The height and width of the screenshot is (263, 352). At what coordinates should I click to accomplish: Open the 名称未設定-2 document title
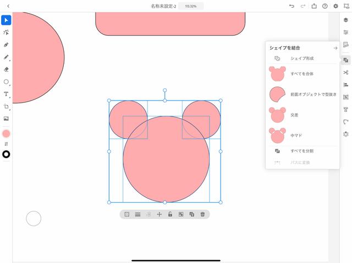[163, 6]
